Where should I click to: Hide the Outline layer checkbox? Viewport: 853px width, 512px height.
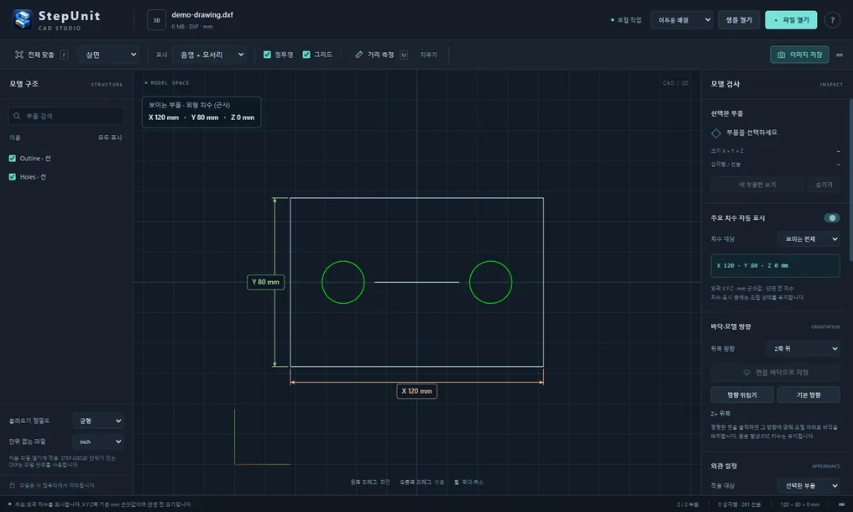(x=12, y=159)
